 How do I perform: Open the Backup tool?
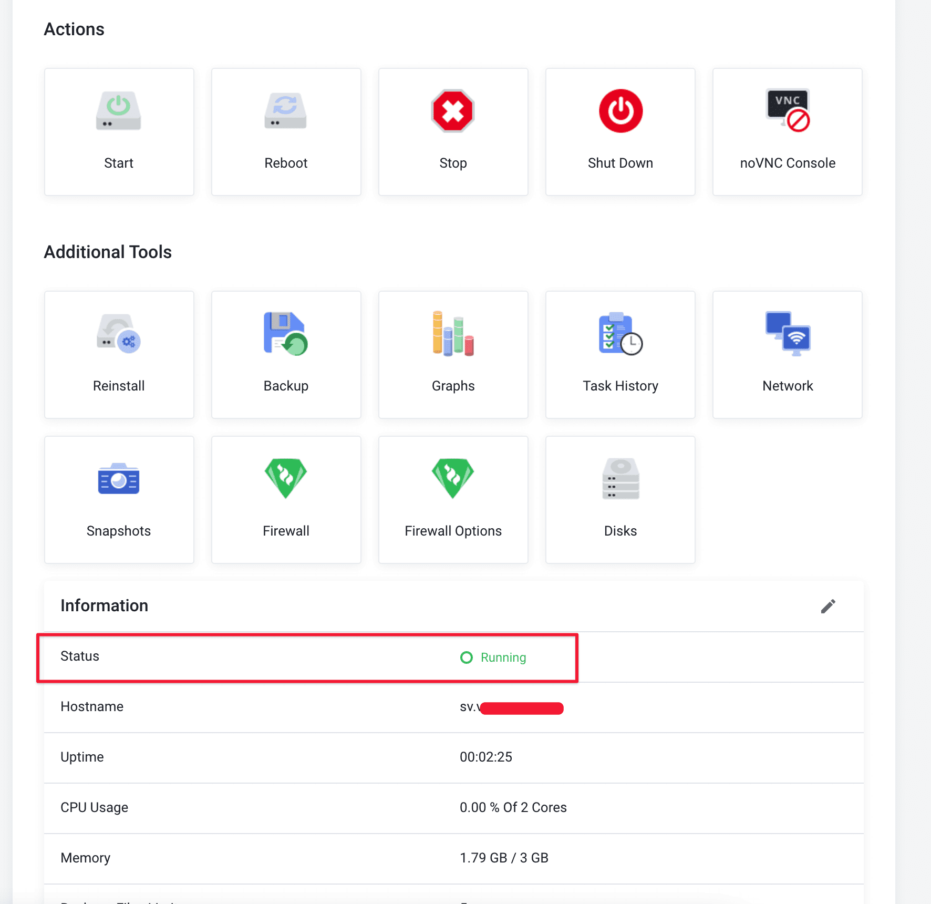286,355
